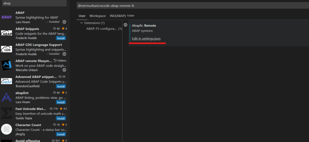The width and height of the screenshot is (309, 142).
Task: Click the abaplint extension logo
Action: click(x=7, y=97)
